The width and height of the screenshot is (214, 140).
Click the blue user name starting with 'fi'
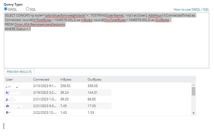click(8, 112)
